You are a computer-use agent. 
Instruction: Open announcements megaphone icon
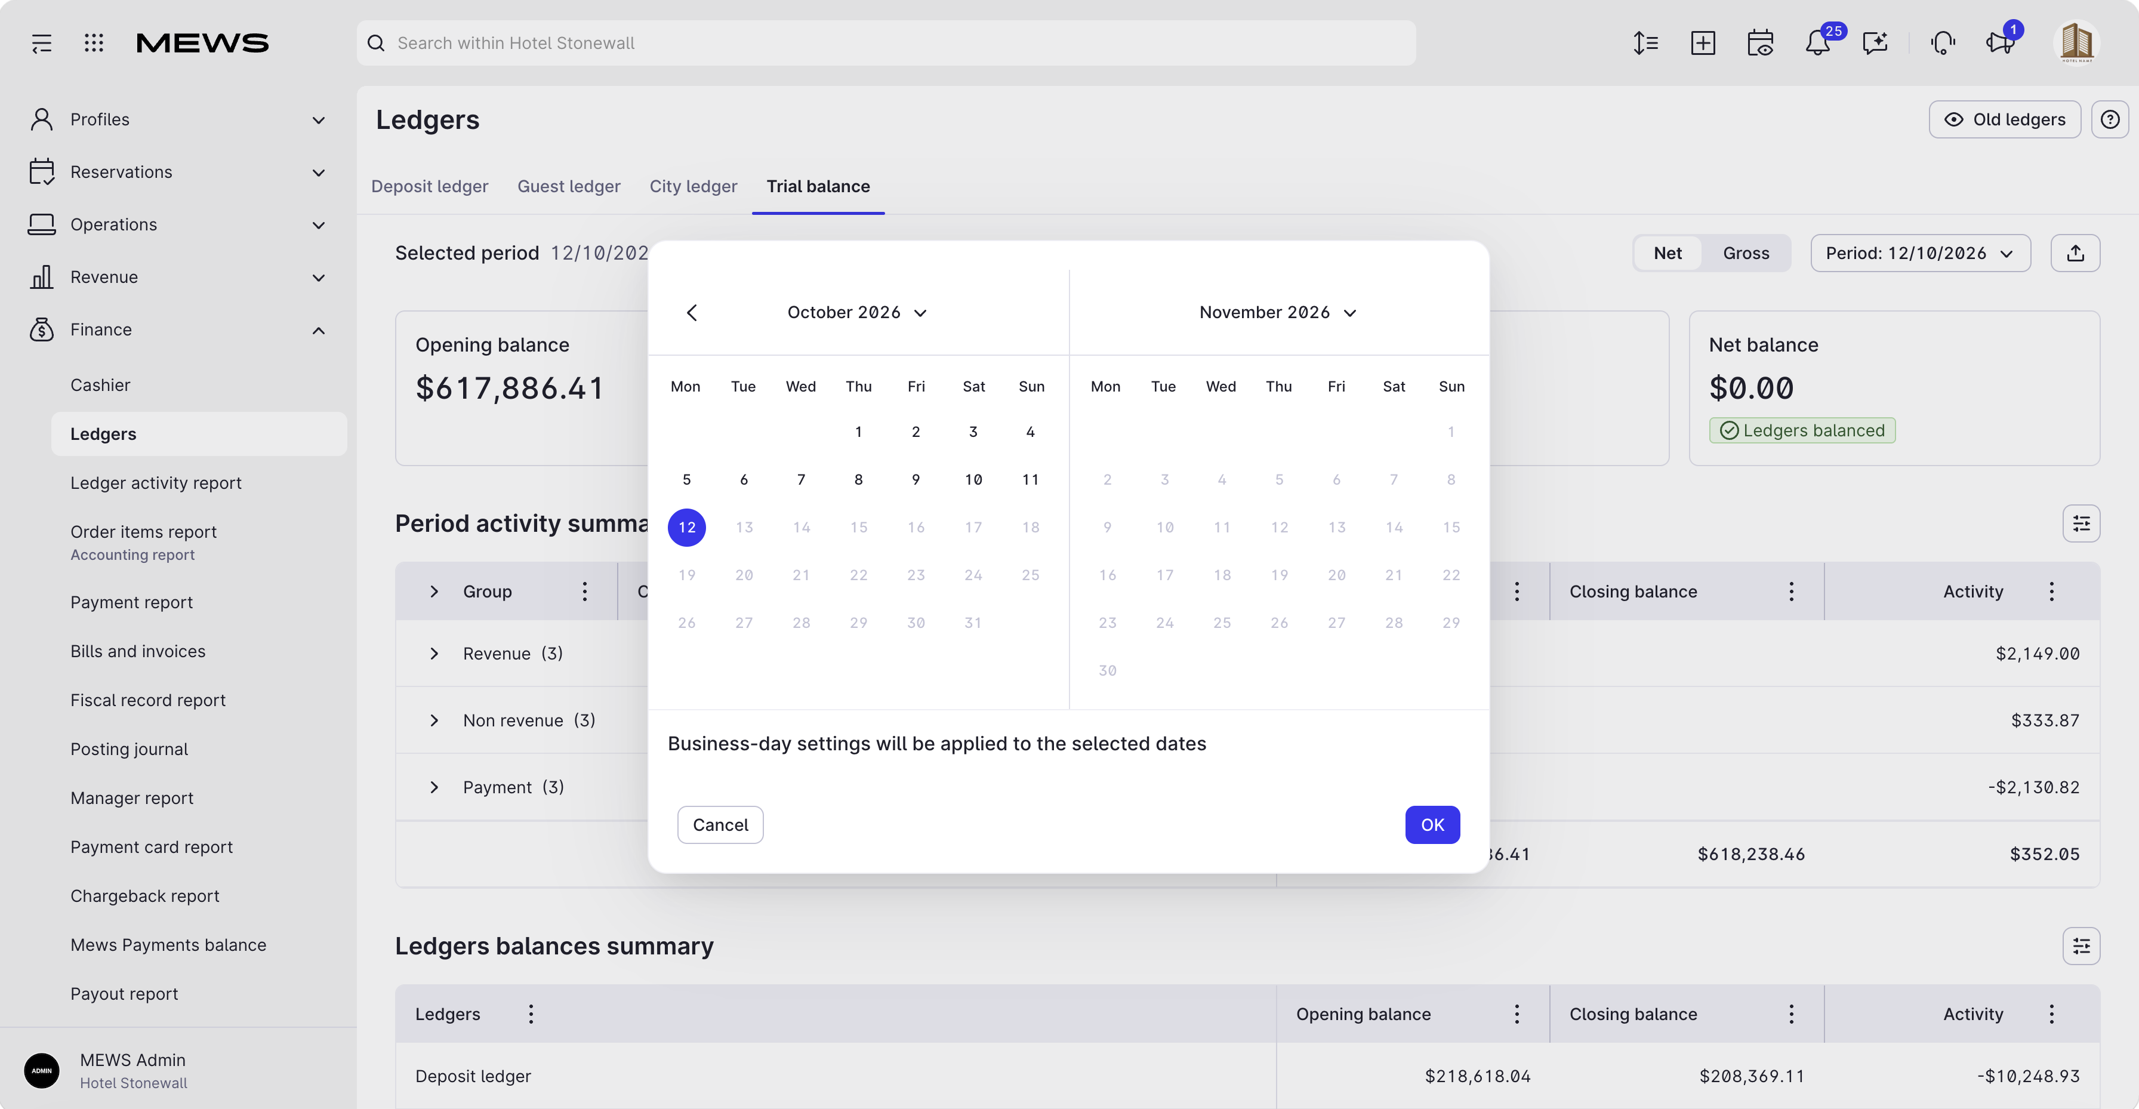coord(2001,43)
